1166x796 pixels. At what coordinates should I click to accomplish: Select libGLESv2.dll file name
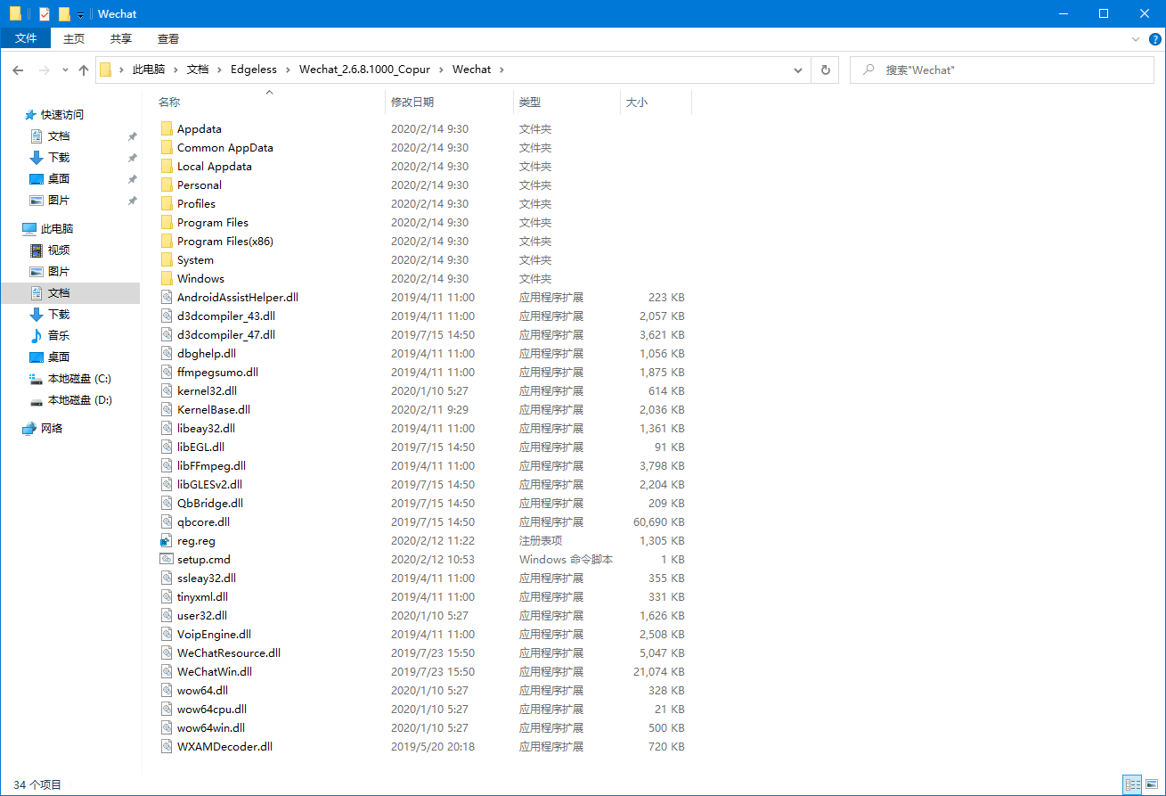(209, 485)
